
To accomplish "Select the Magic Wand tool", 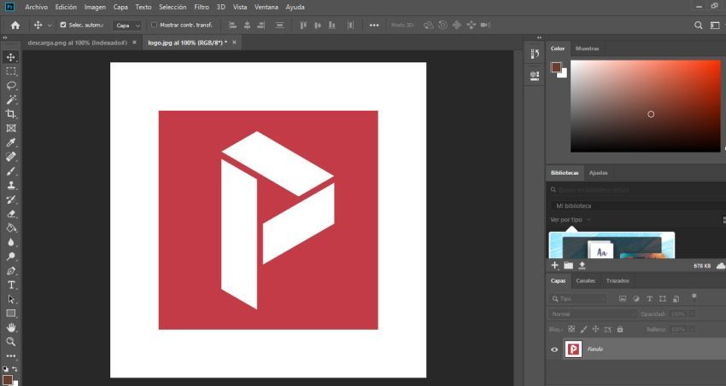I will tap(11, 100).
